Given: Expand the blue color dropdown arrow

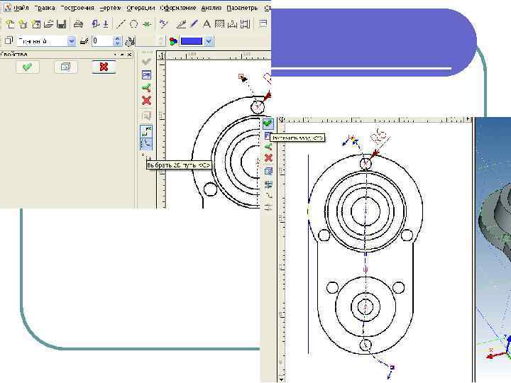Looking at the screenshot, I should pyautogui.click(x=209, y=41).
